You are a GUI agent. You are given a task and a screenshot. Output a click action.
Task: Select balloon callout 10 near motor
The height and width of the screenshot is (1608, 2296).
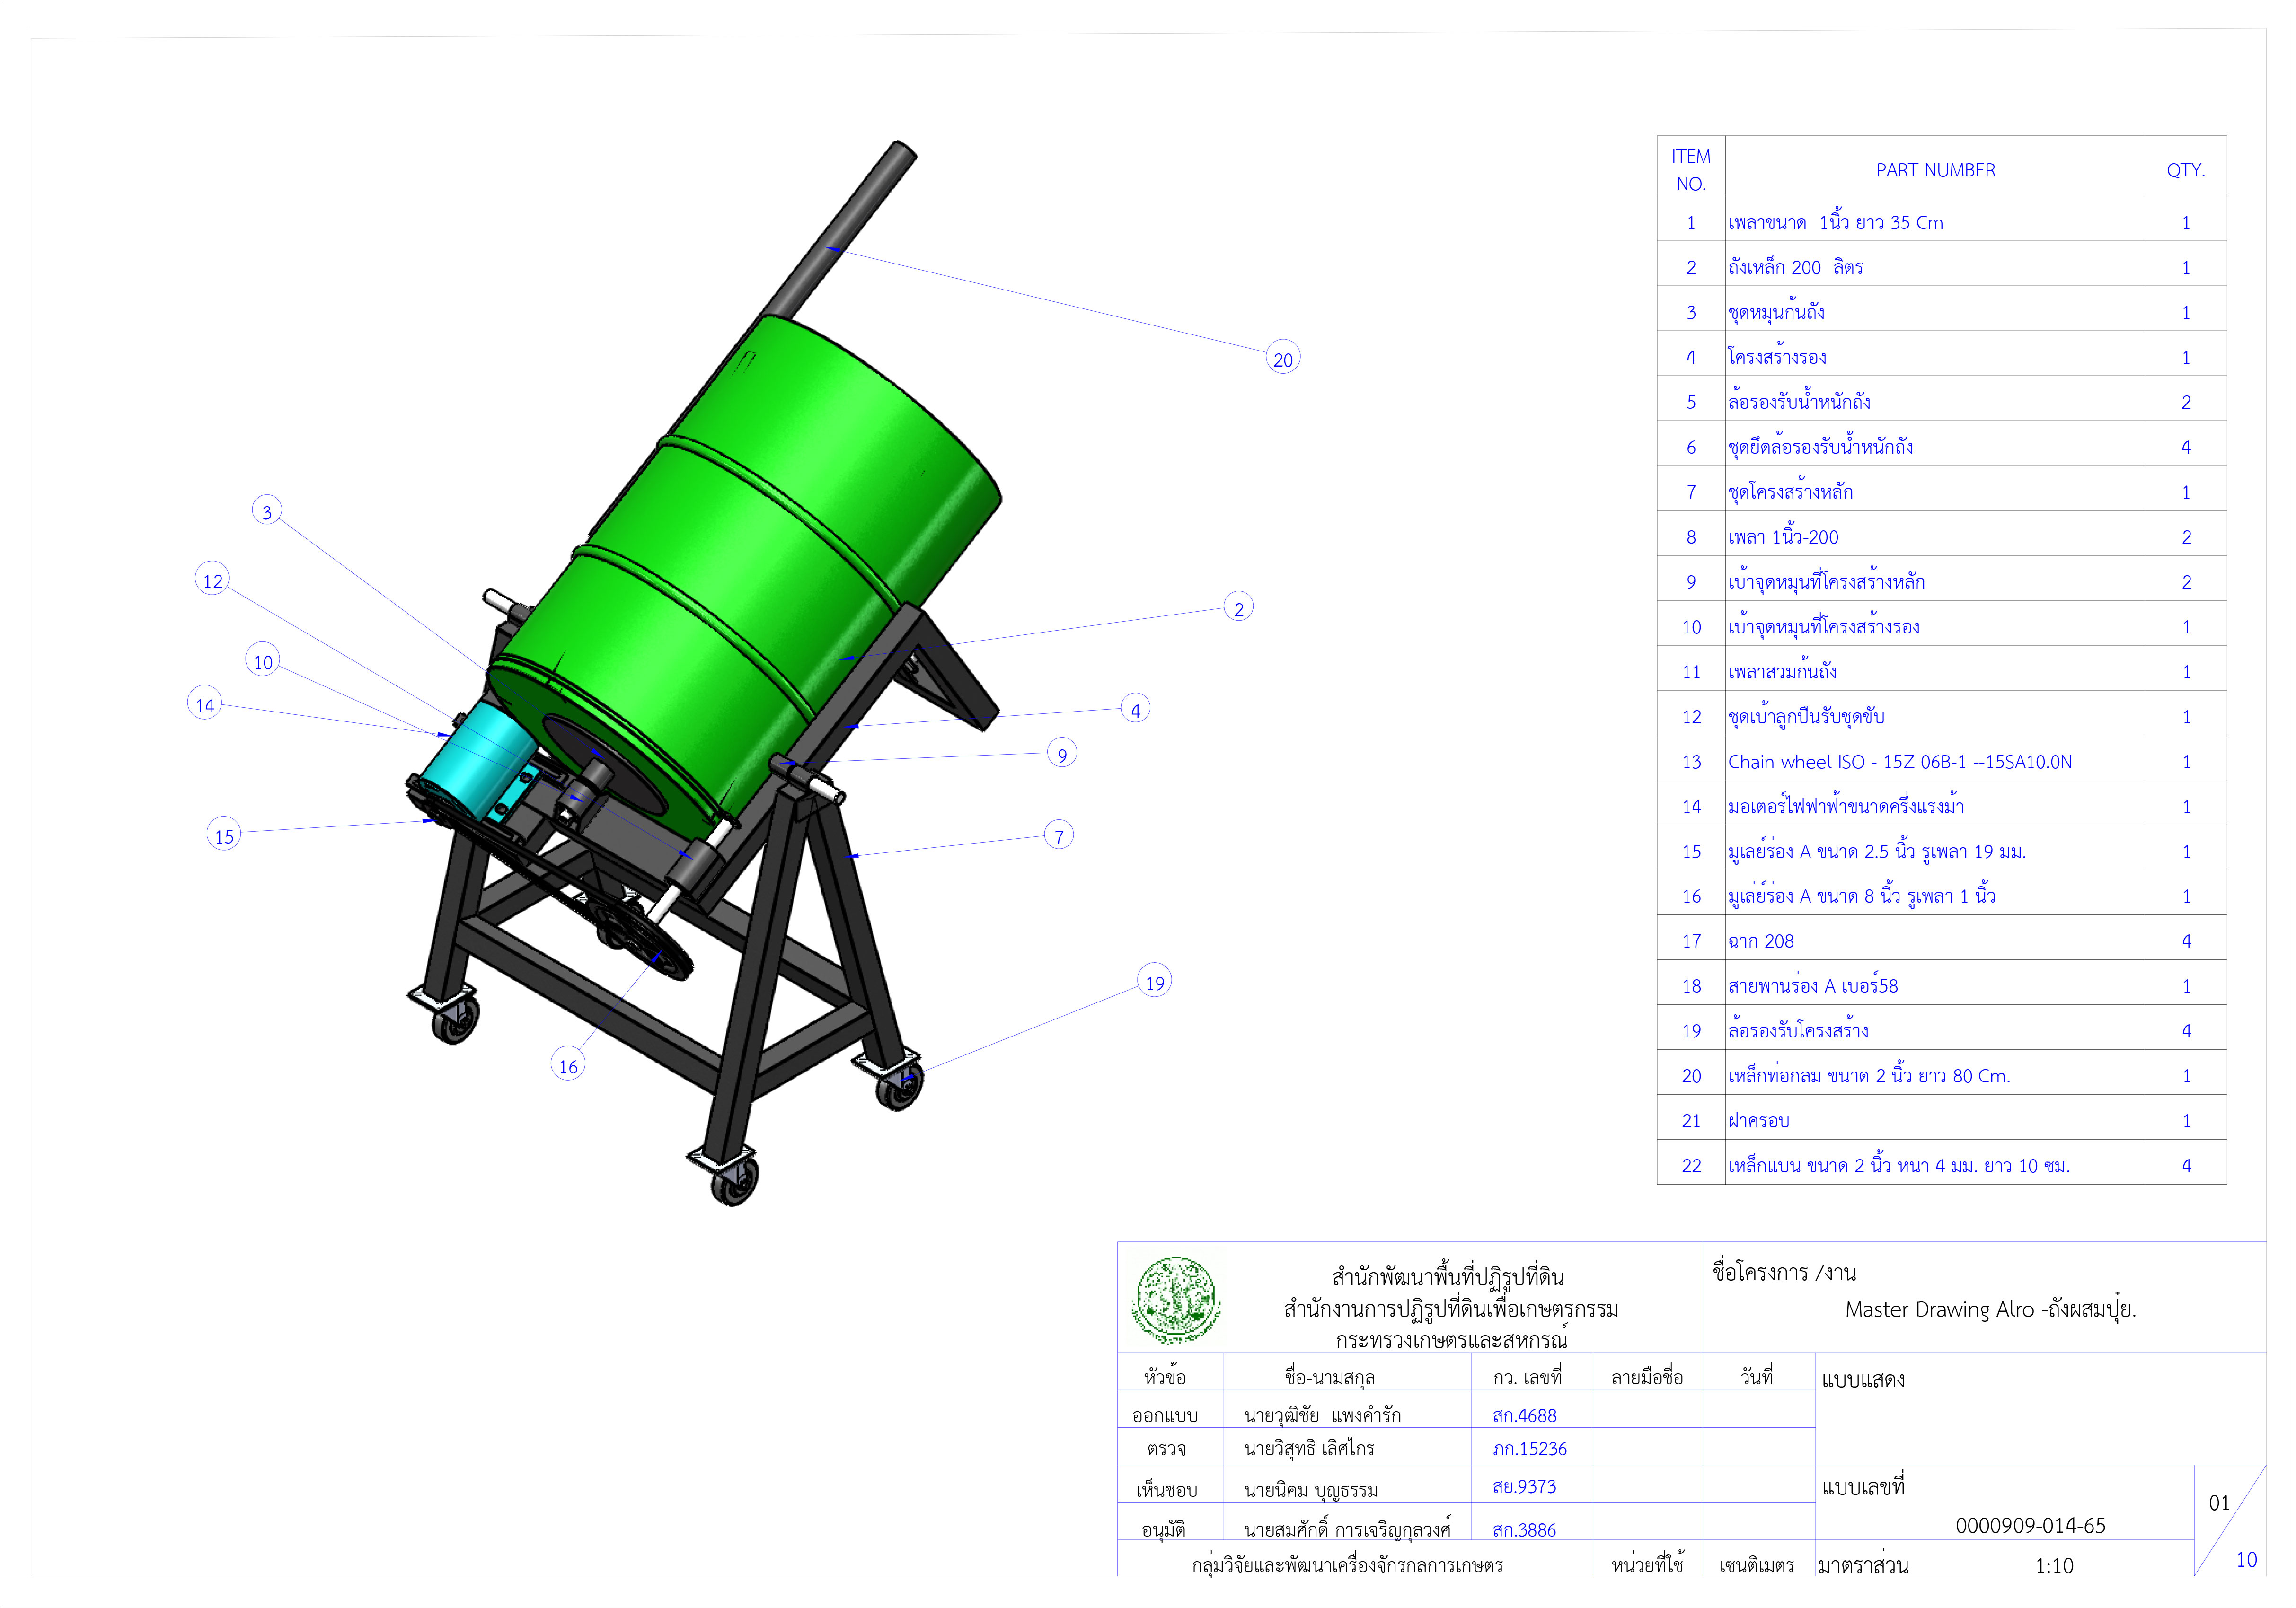point(262,660)
